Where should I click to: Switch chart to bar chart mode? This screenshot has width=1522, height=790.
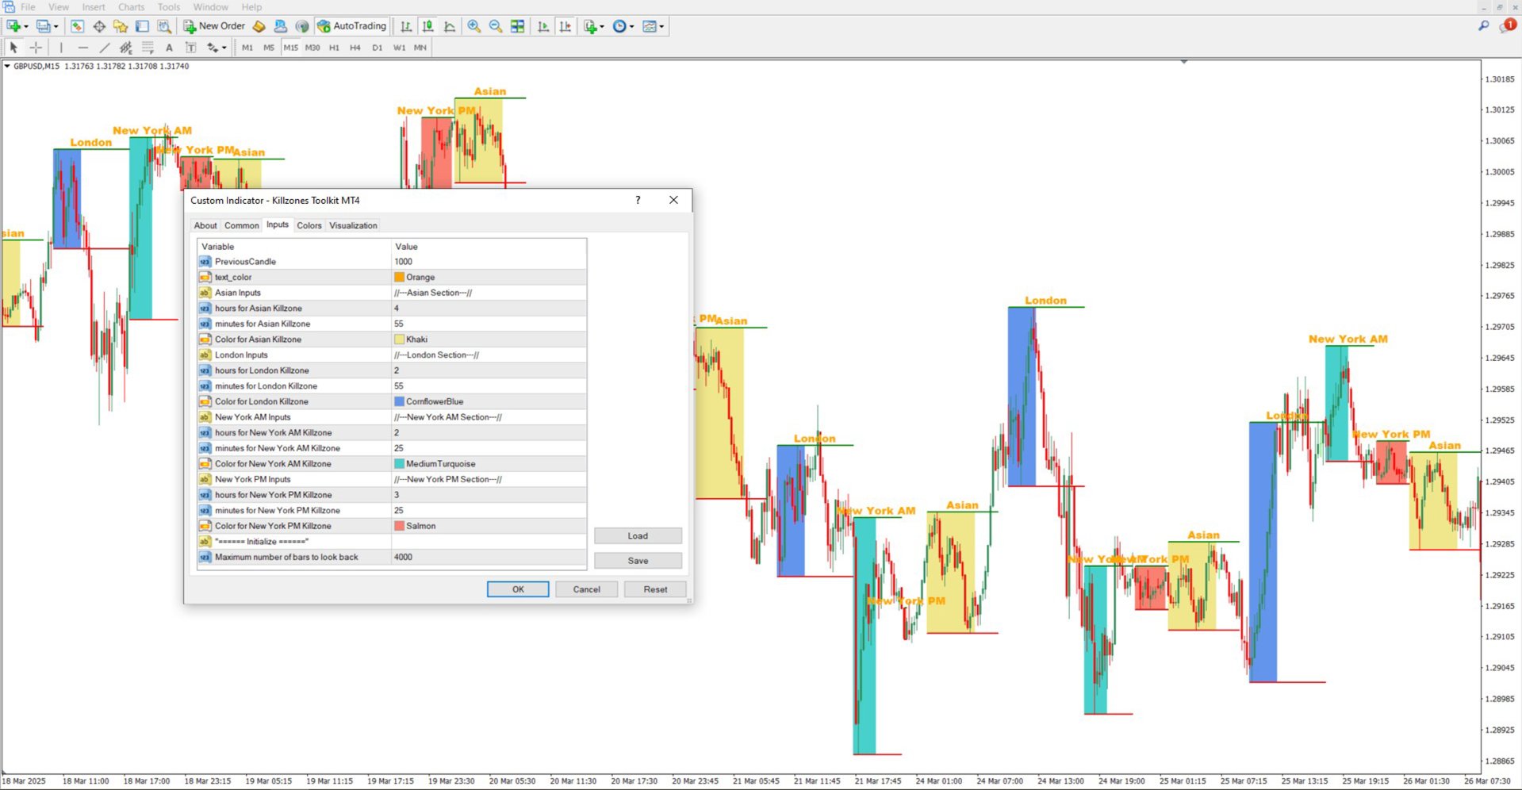[406, 26]
